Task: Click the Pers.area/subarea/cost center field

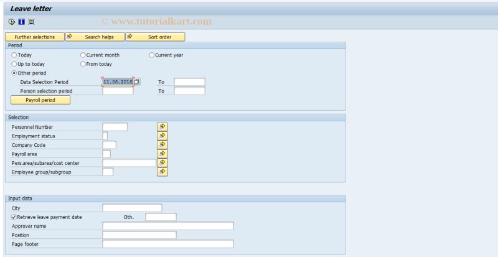Action: pyautogui.click(x=129, y=163)
